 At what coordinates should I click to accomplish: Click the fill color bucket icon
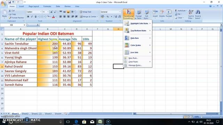(x=48, y=17)
